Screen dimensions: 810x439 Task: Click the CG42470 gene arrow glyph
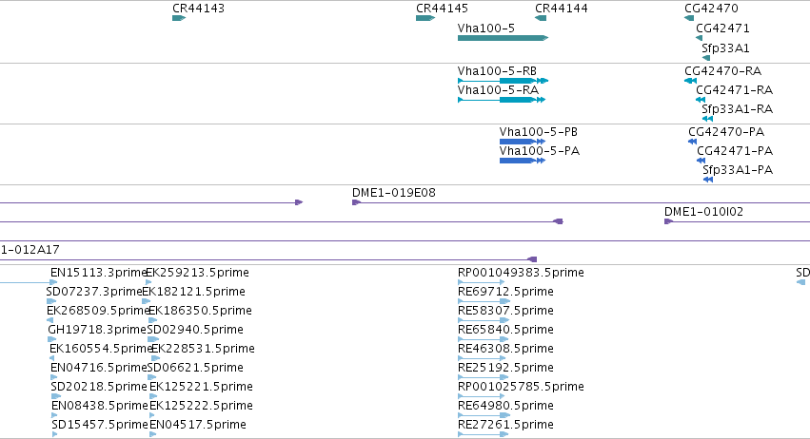[689, 18]
